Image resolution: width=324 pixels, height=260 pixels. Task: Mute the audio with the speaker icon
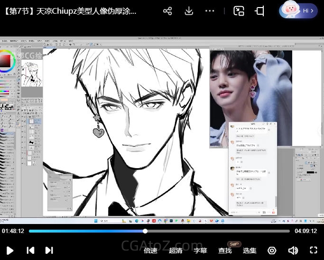tap(293, 251)
